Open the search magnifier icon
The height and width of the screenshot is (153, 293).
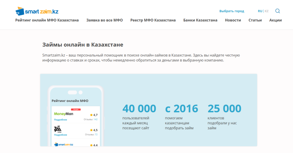pos(278,11)
